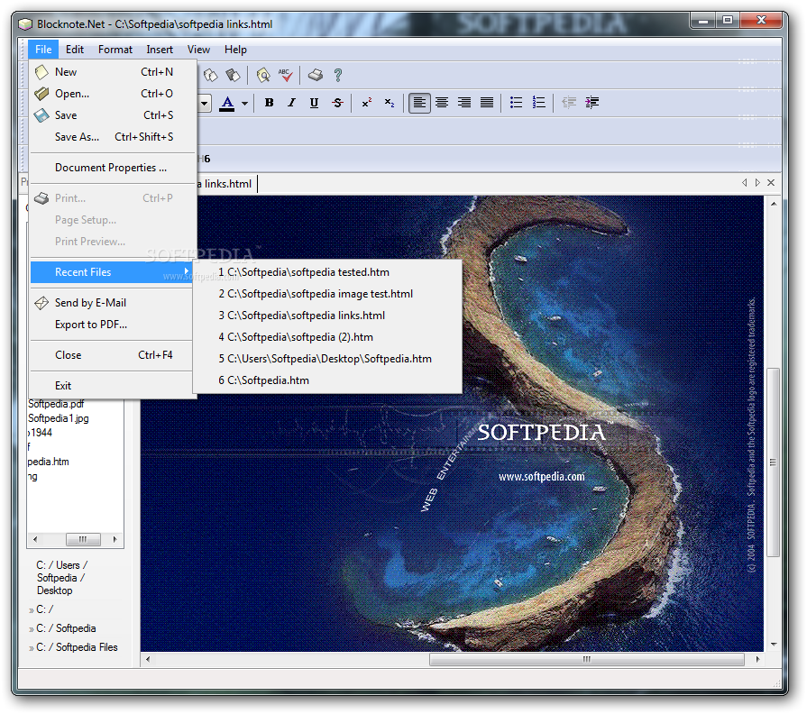Run the ABC spell check tool
This screenshot has height=714, width=807.
(x=286, y=76)
